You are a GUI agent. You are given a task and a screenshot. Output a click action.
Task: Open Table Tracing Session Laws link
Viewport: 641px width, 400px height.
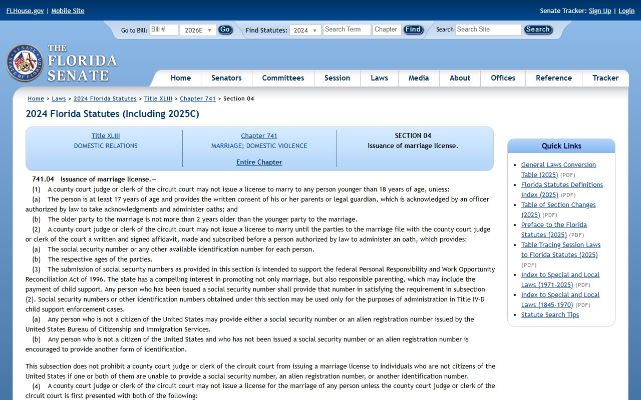pyautogui.click(x=561, y=249)
